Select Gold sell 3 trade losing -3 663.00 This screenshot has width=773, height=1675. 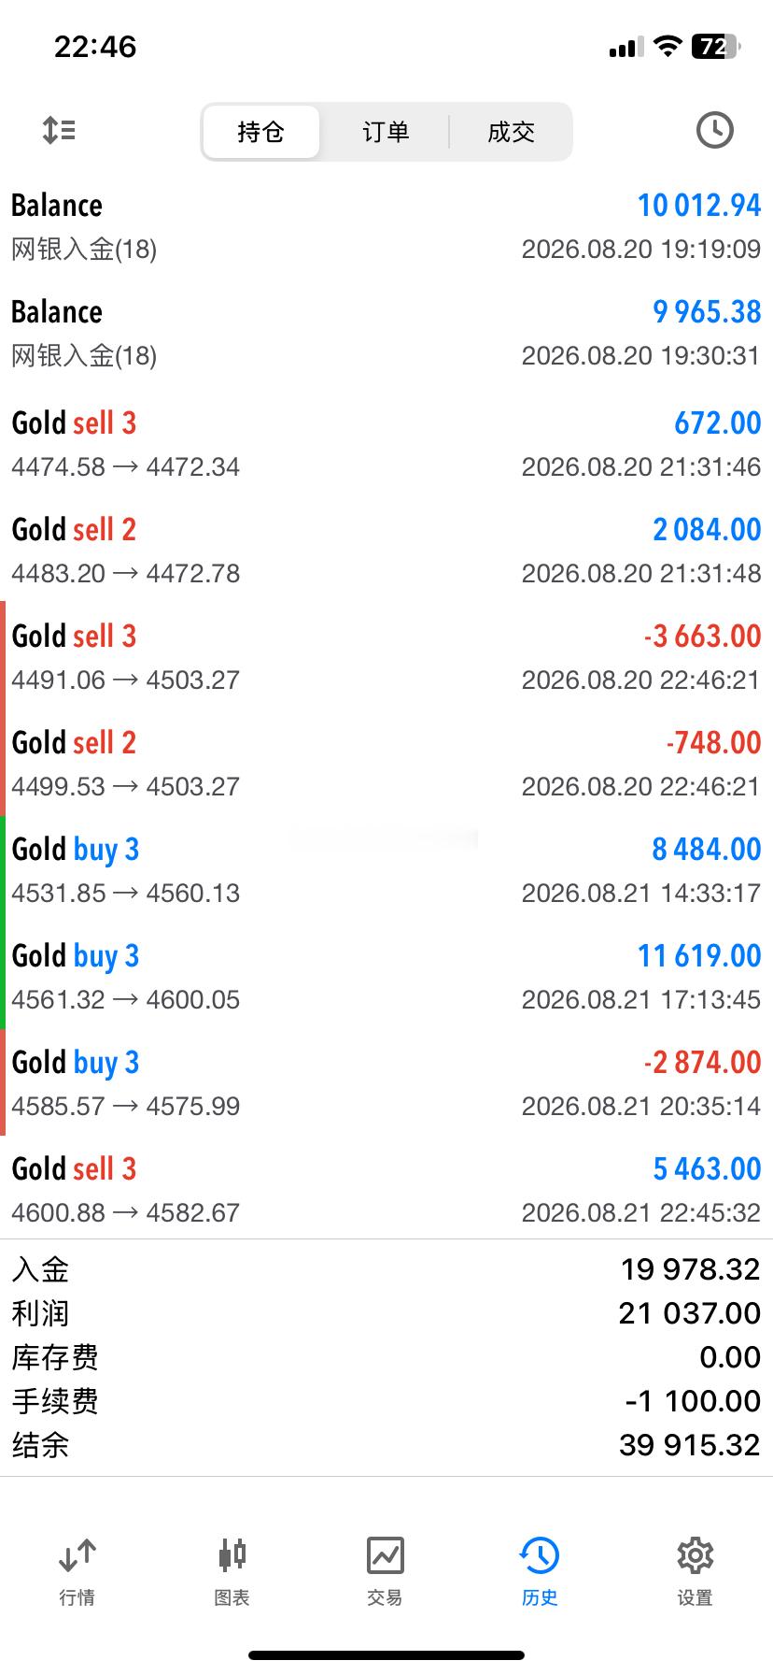386,656
